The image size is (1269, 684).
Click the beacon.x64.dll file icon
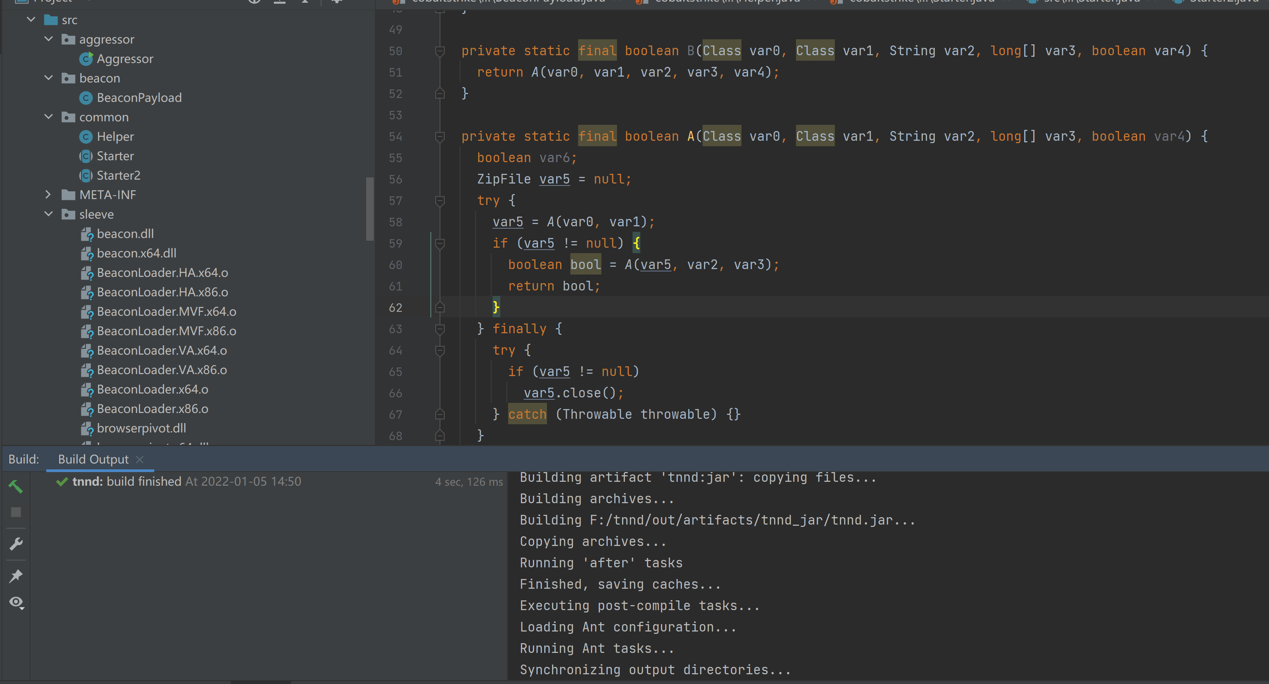tap(87, 254)
